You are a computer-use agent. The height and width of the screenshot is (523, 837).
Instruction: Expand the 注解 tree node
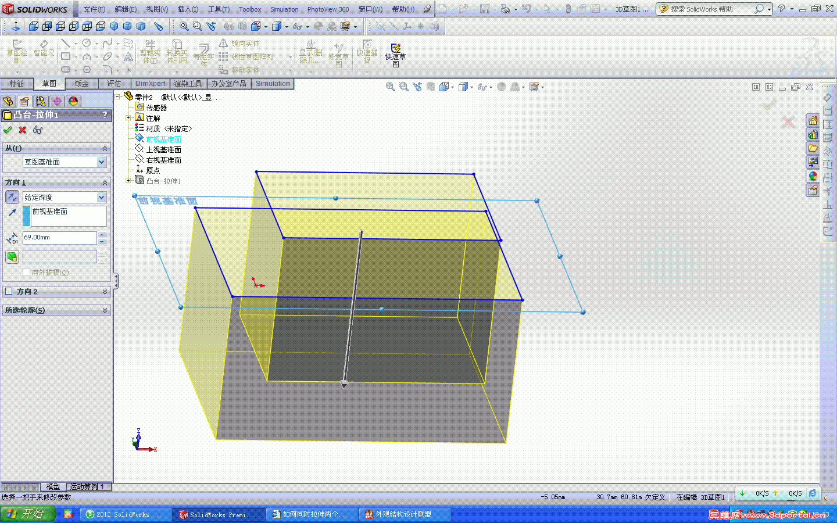[128, 118]
